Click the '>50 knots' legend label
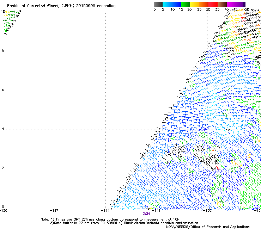The image size is (261, 229). pos(251,10)
